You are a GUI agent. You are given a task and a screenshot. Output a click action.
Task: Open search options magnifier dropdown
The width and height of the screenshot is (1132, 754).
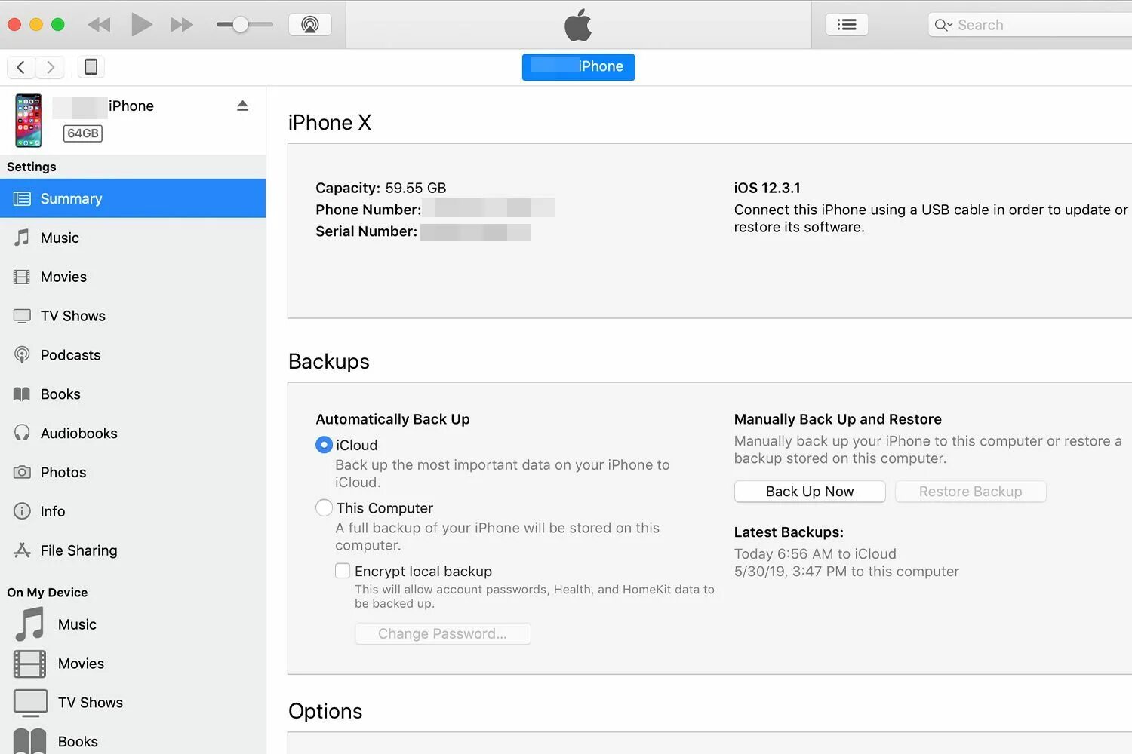[943, 25]
